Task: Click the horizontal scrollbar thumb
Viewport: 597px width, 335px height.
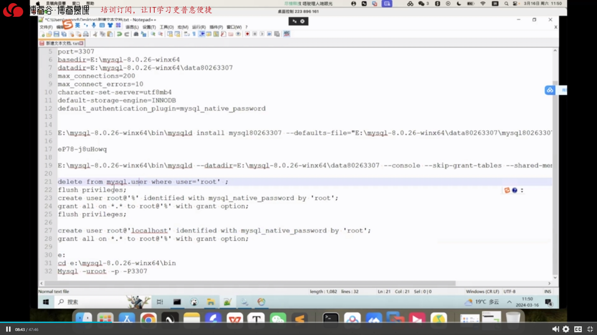Action: (x=250, y=283)
